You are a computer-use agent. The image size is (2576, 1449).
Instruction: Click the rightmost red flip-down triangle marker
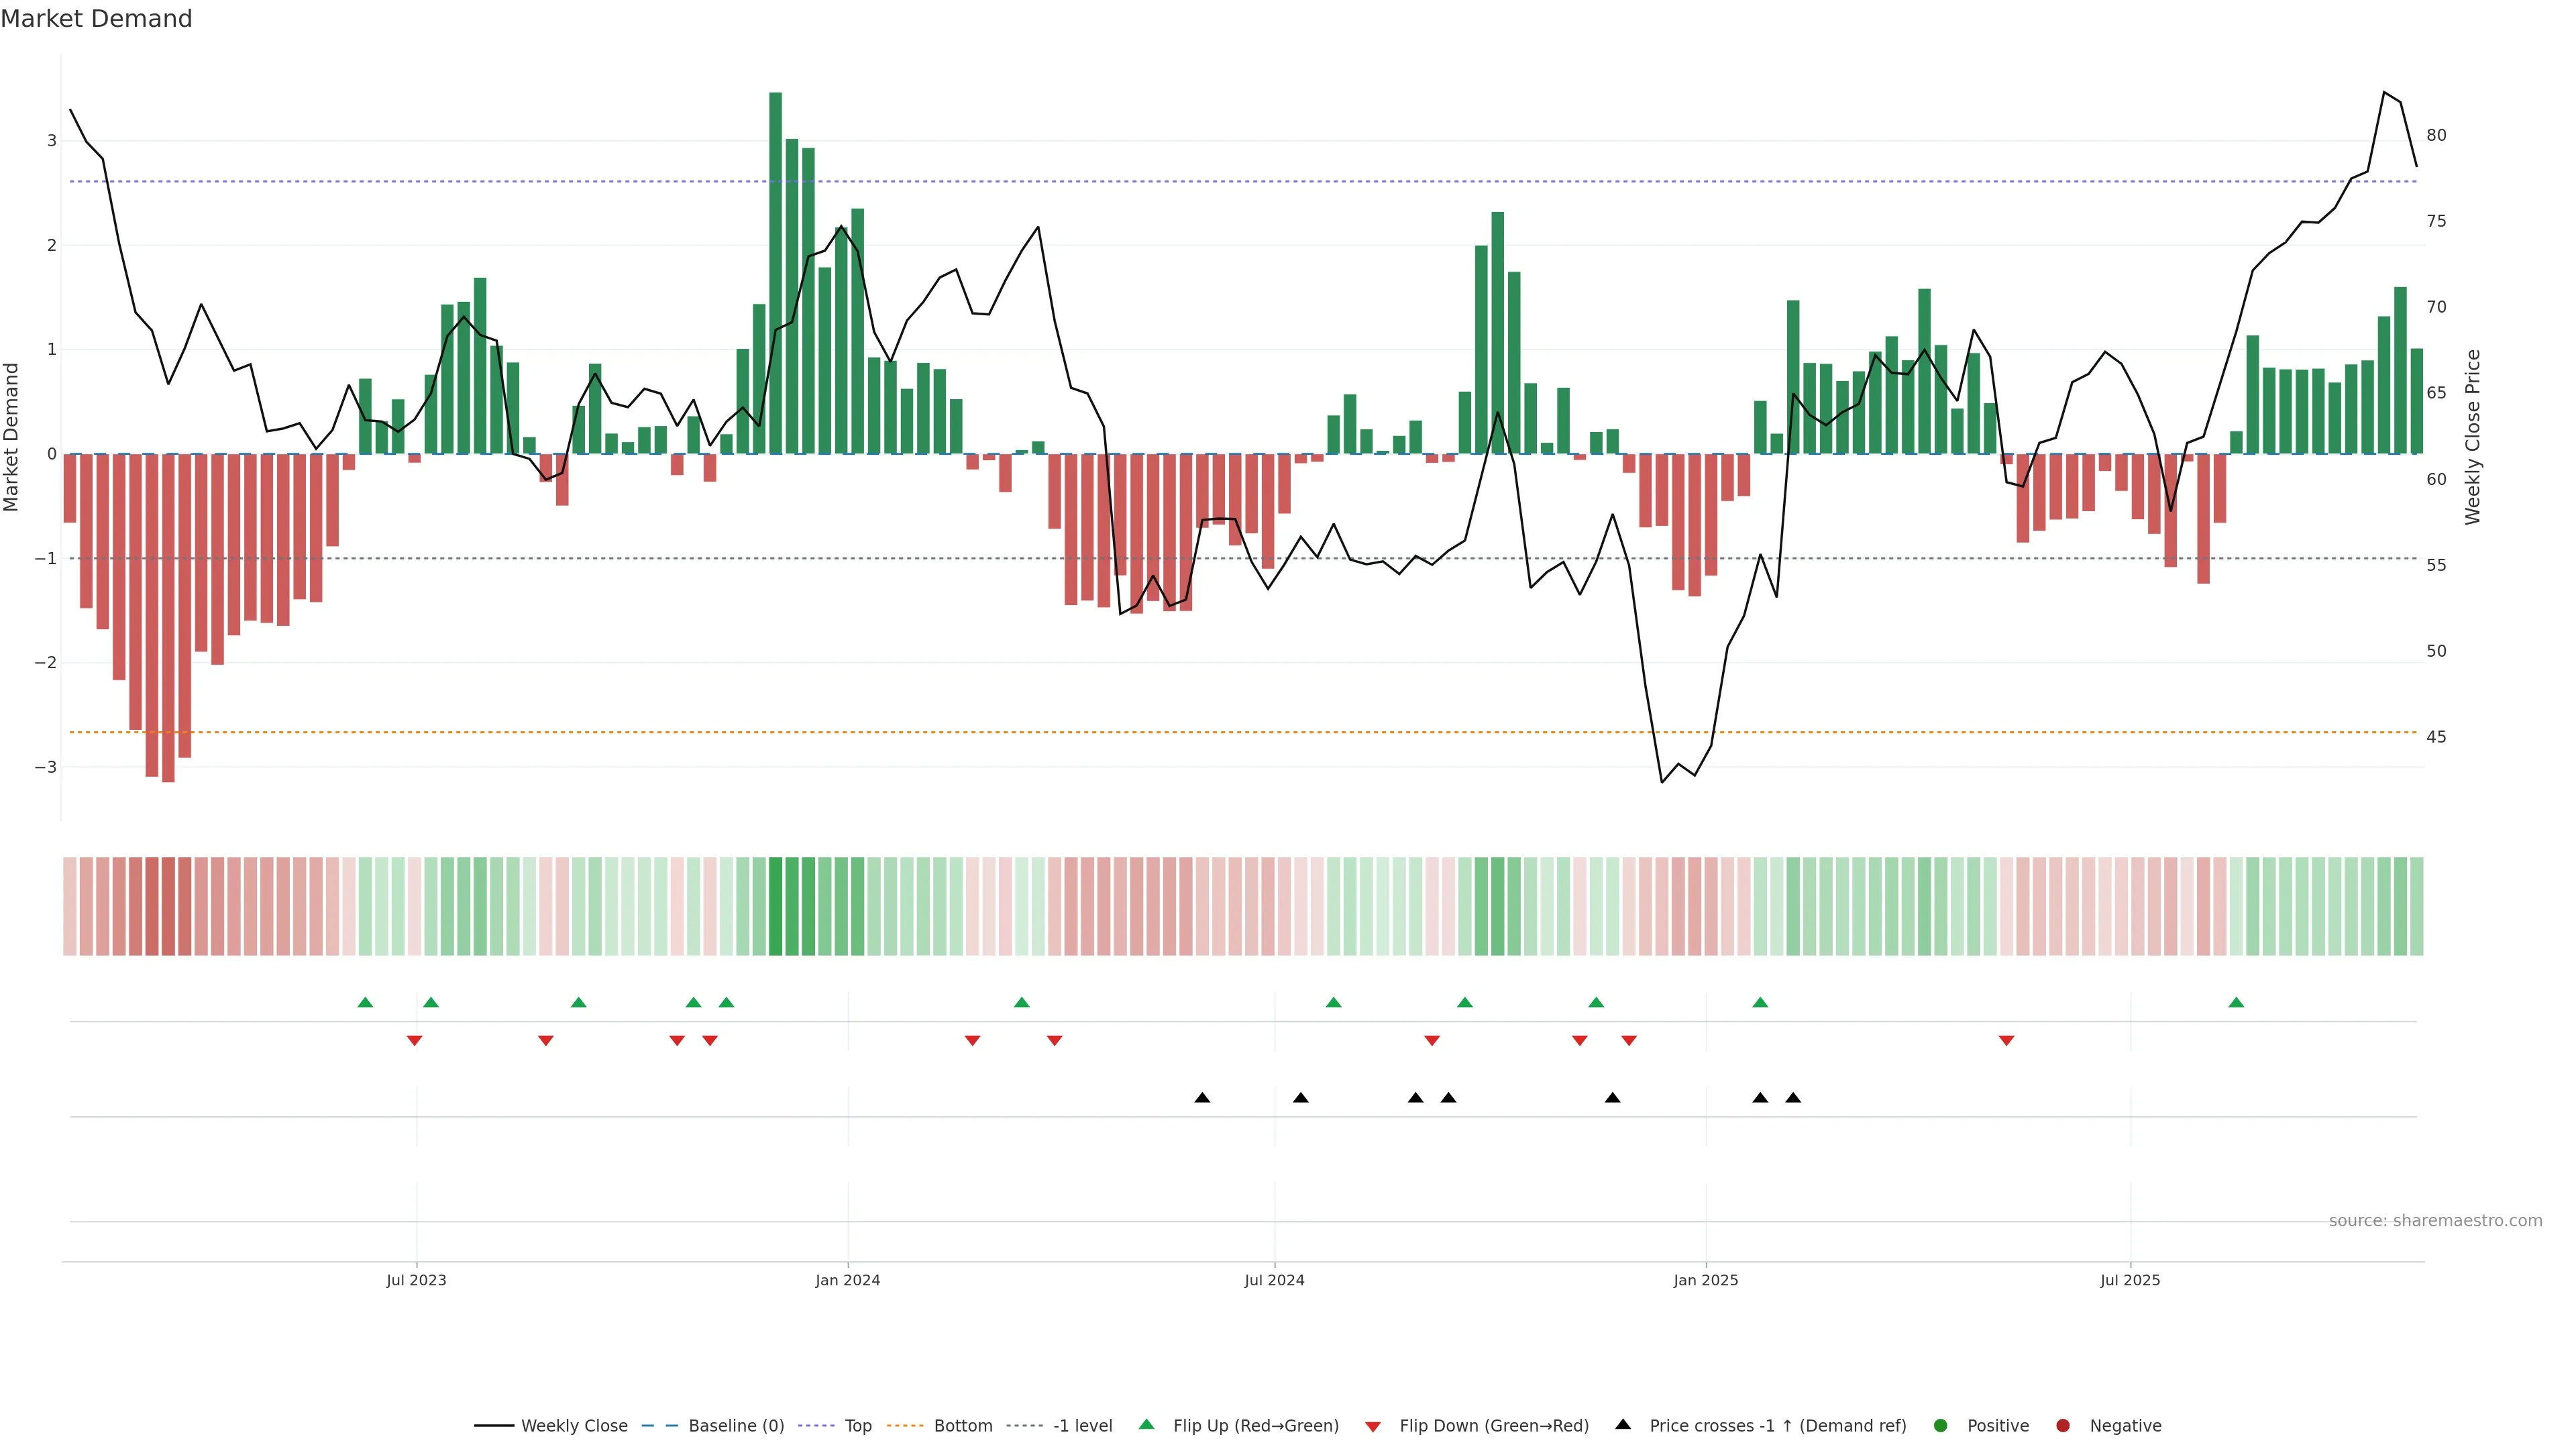[2006, 1041]
